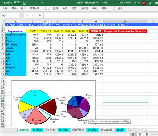Click the title cell INTERNATIONAL DIRECT DIALE

tap(68, 25)
